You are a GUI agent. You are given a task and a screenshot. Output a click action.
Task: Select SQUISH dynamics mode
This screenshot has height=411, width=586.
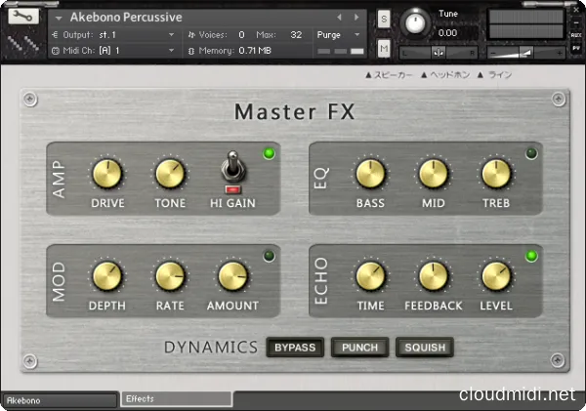(x=425, y=348)
